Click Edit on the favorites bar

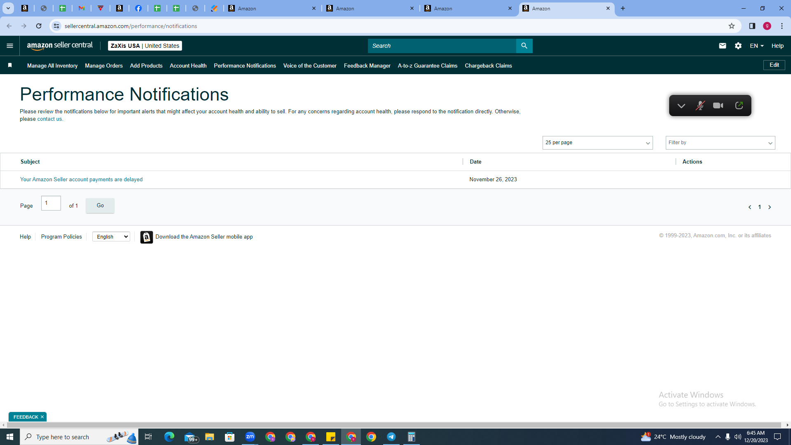(x=774, y=65)
